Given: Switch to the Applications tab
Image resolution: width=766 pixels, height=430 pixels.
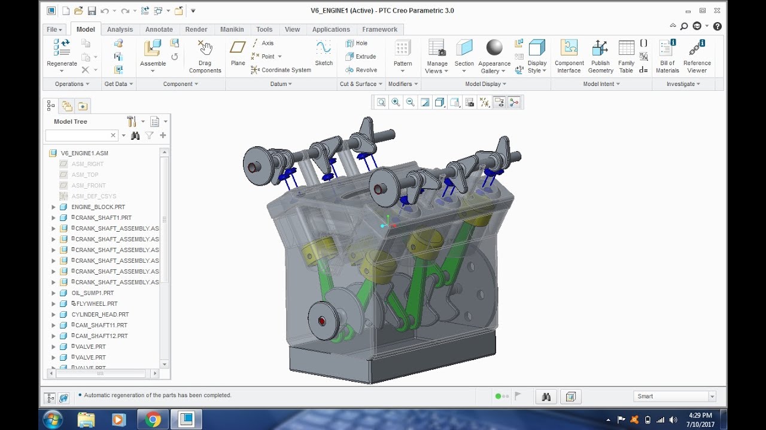Looking at the screenshot, I should (331, 29).
